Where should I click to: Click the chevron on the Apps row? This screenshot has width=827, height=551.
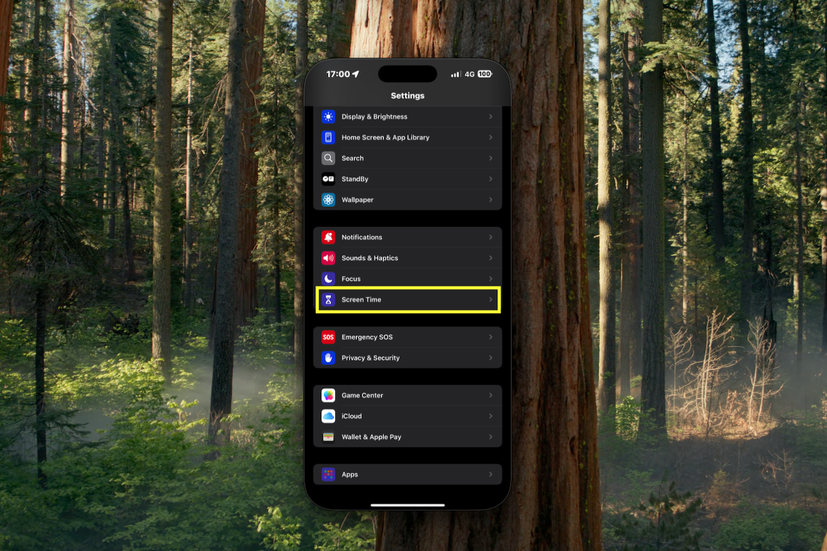pos(490,475)
